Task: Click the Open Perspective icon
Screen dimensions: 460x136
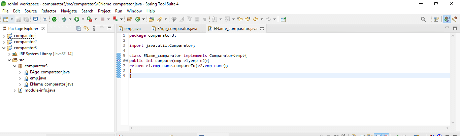Action: [x=436, y=19]
